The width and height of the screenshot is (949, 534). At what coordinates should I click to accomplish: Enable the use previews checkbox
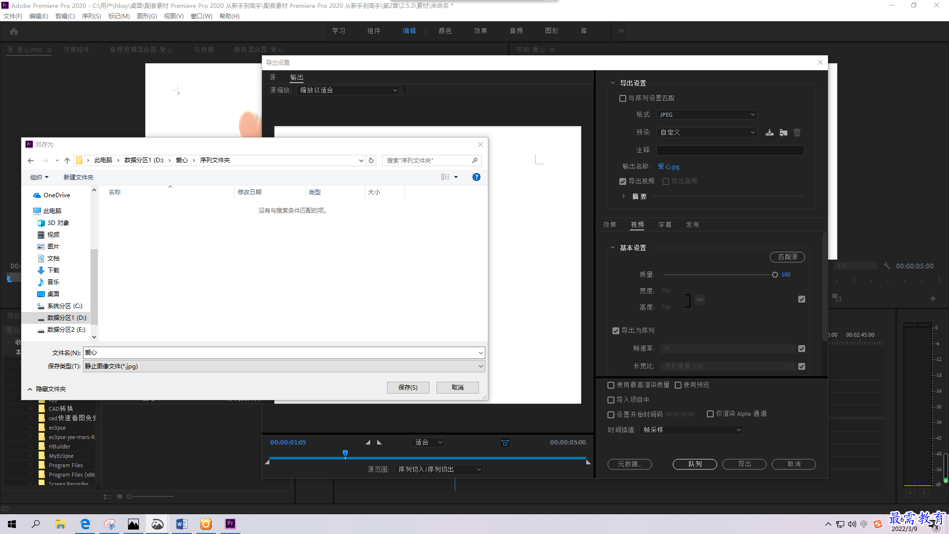click(x=678, y=385)
